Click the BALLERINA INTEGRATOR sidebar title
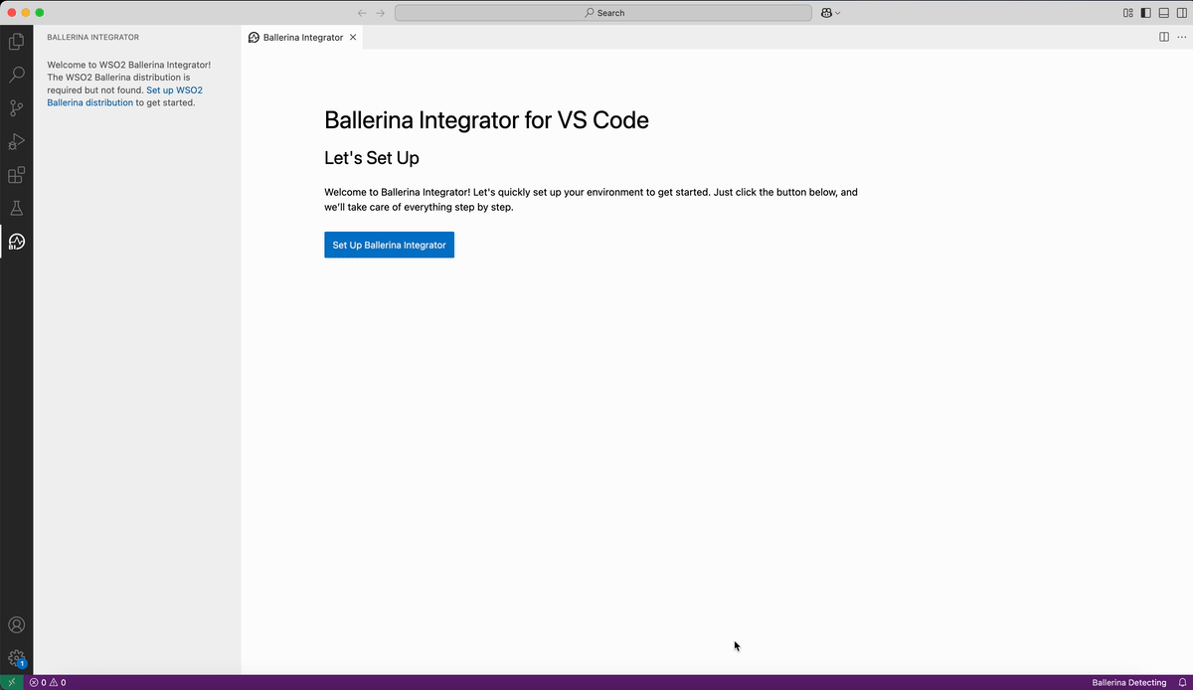The image size is (1193, 690). pyautogui.click(x=93, y=38)
